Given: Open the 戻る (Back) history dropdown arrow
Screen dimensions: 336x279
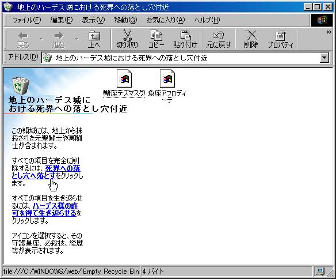Looking at the screenshot, I should pyautogui.click(x=41, y=39).
